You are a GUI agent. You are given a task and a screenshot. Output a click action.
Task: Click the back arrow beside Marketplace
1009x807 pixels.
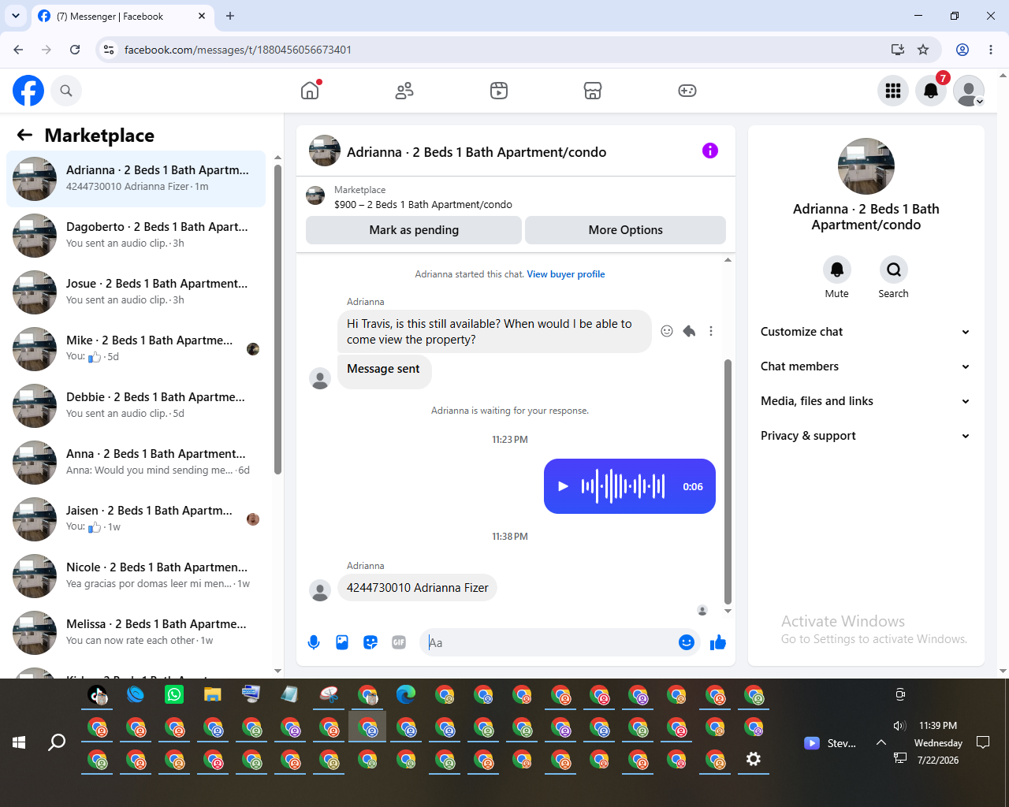pyautogui.click(x=24, y=135)
